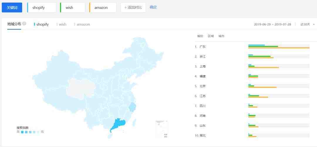Click the green wish bar for 广东
This screenshot has width=317, height=147.
(263, 46)
